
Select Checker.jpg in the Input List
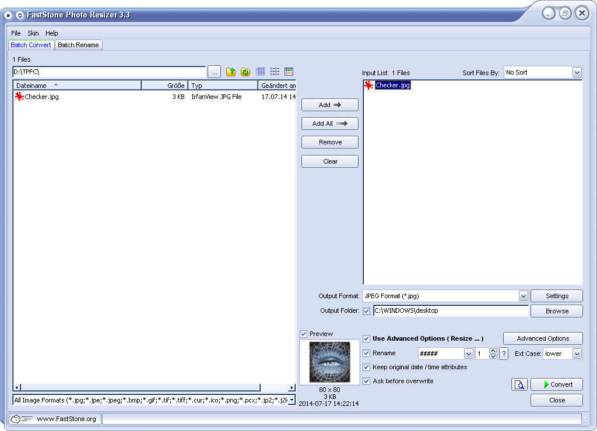pyautogui.click(x=392, y=85)
